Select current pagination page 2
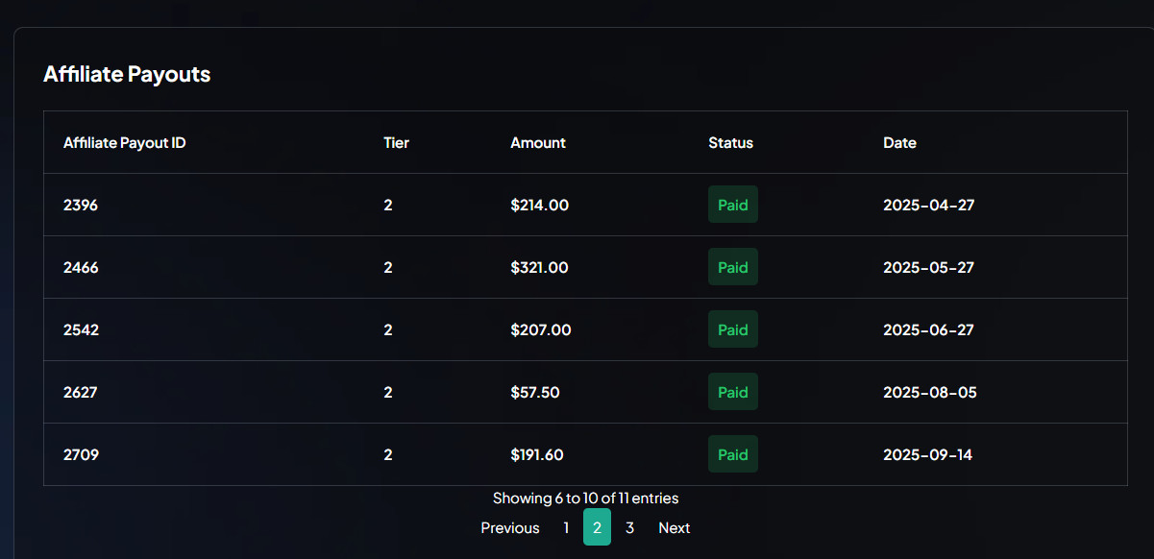The image size is (1154, 559). tap(597, 527)
